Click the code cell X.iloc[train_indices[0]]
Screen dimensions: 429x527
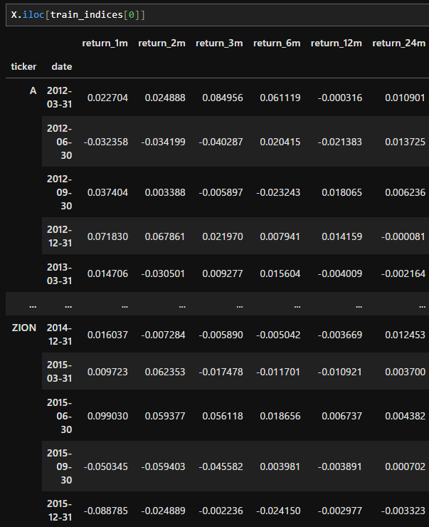[x=217, y=15]
